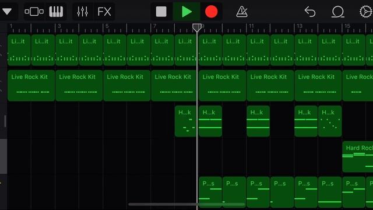This screenshot has width=373, height=210.
Task: Select the H...k region at bar 9
Action: tap(210, 121)
